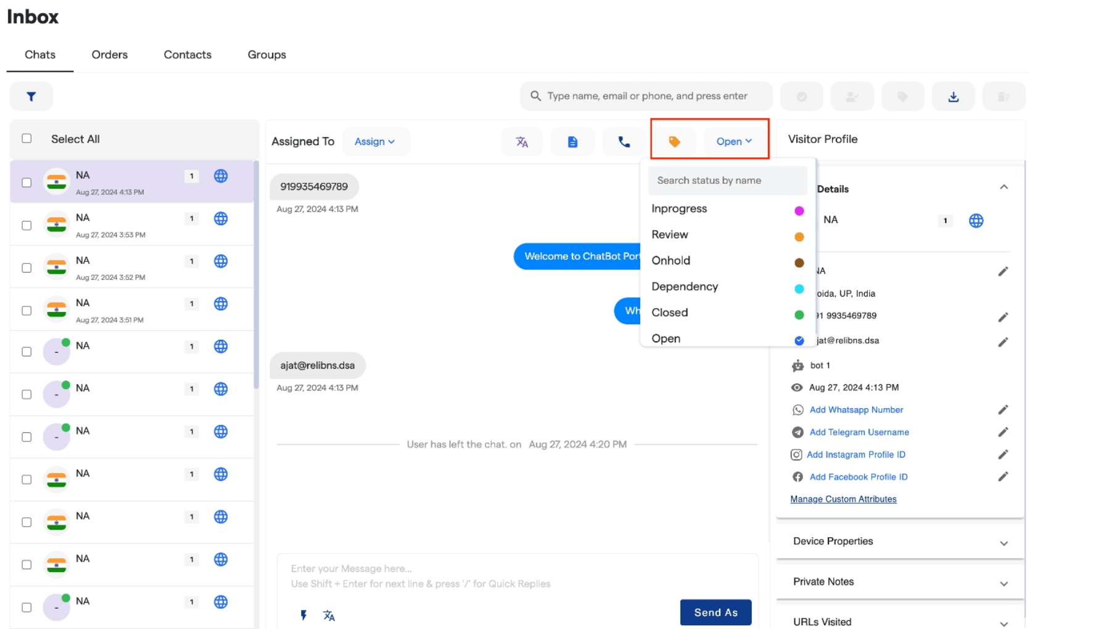Viewport: 1114px width, 629px height.
Task: Click translate icon below message box
Action: pyautogui.click(x=329, y=615)
